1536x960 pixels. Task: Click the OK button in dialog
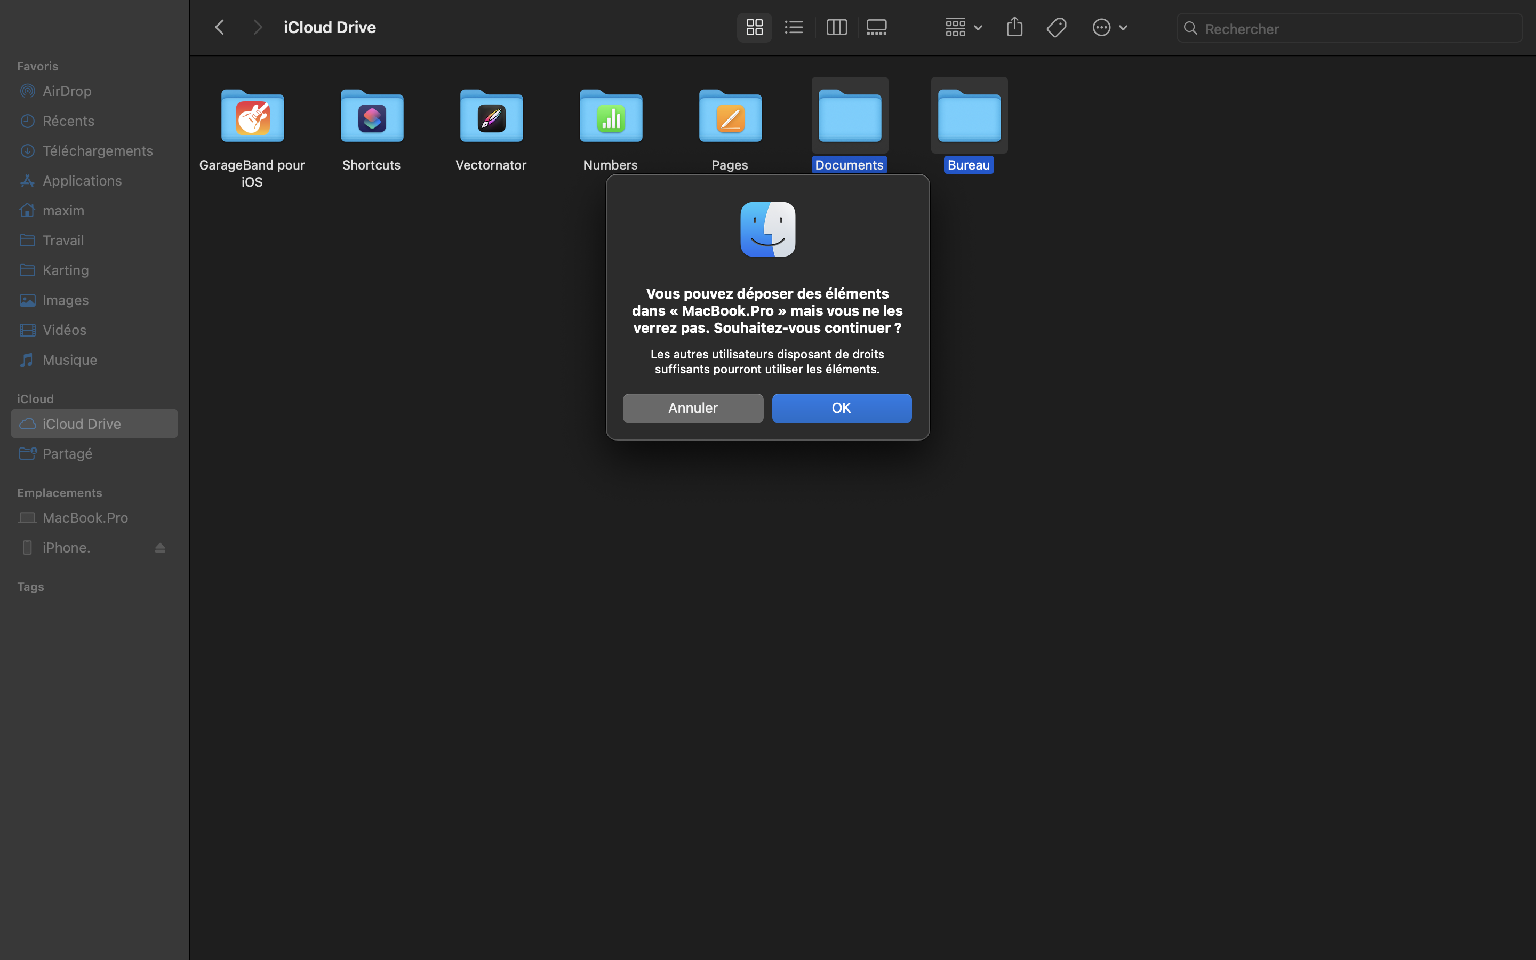[x=842, y=407]
